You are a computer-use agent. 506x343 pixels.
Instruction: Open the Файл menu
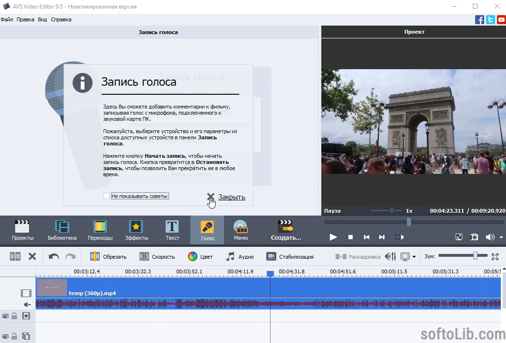[7, 19]
